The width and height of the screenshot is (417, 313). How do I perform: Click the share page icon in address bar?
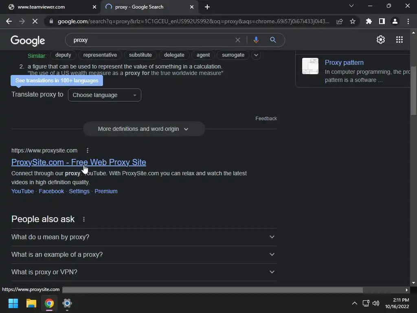point(340,21)
